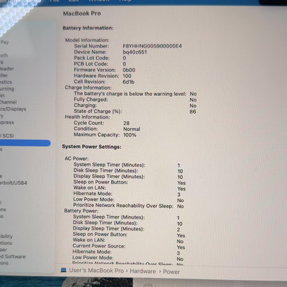Click Wake on LAN under AC Power
The height and width of the screenshot is (287, 287).
[90, 188]
